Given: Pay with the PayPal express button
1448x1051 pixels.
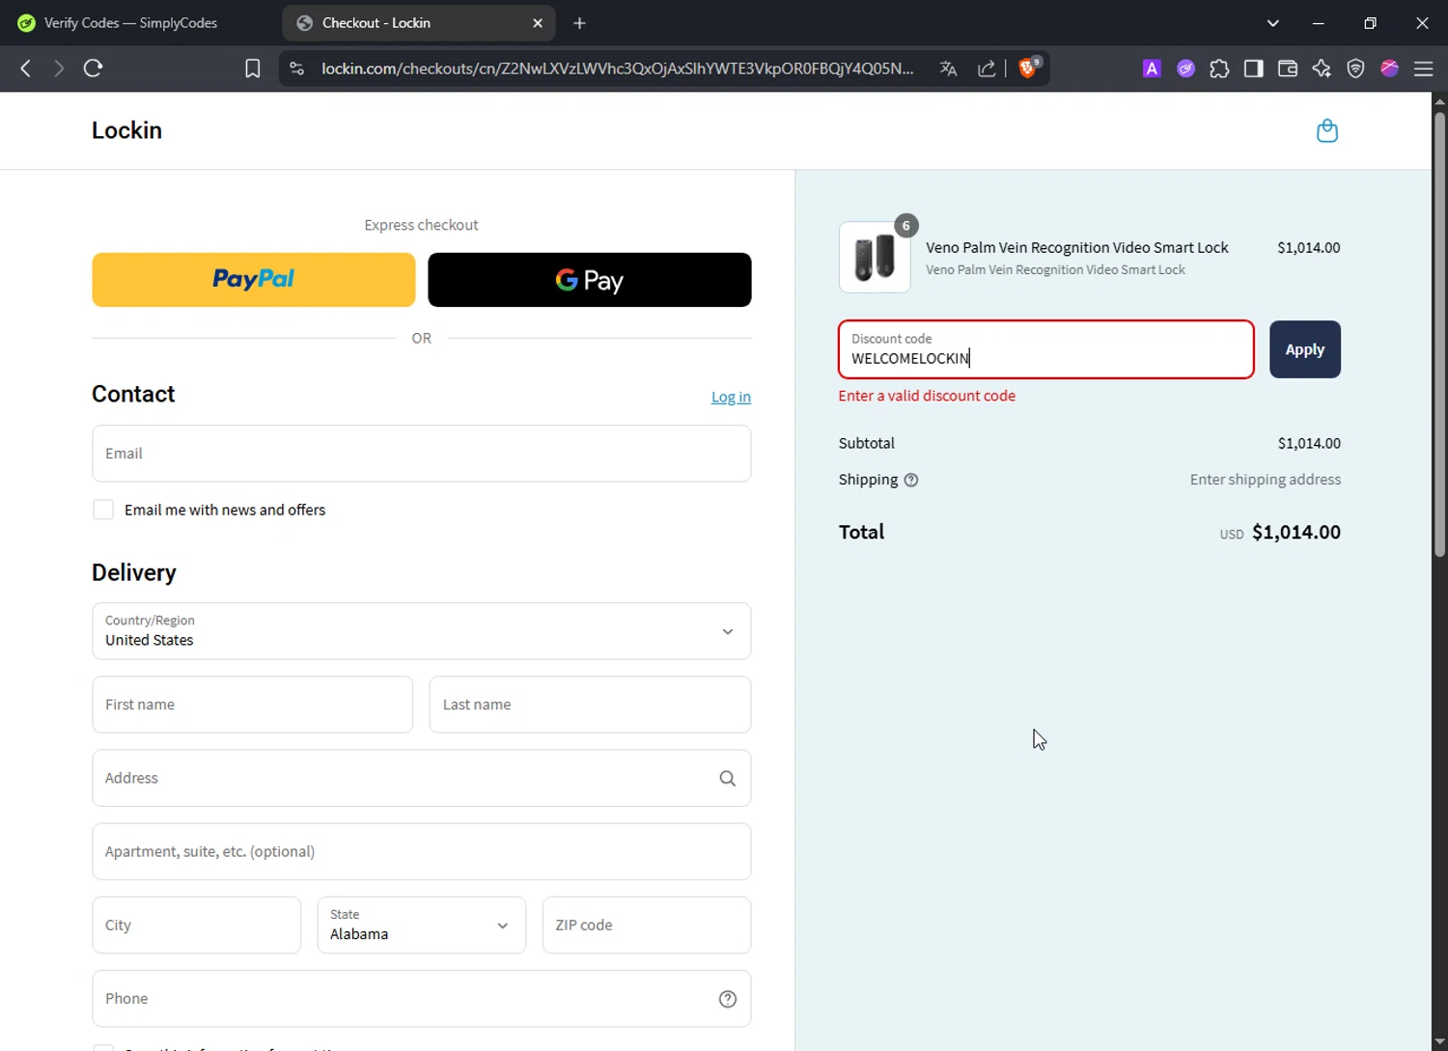Looking at the screenshot, I should (254, 280).
